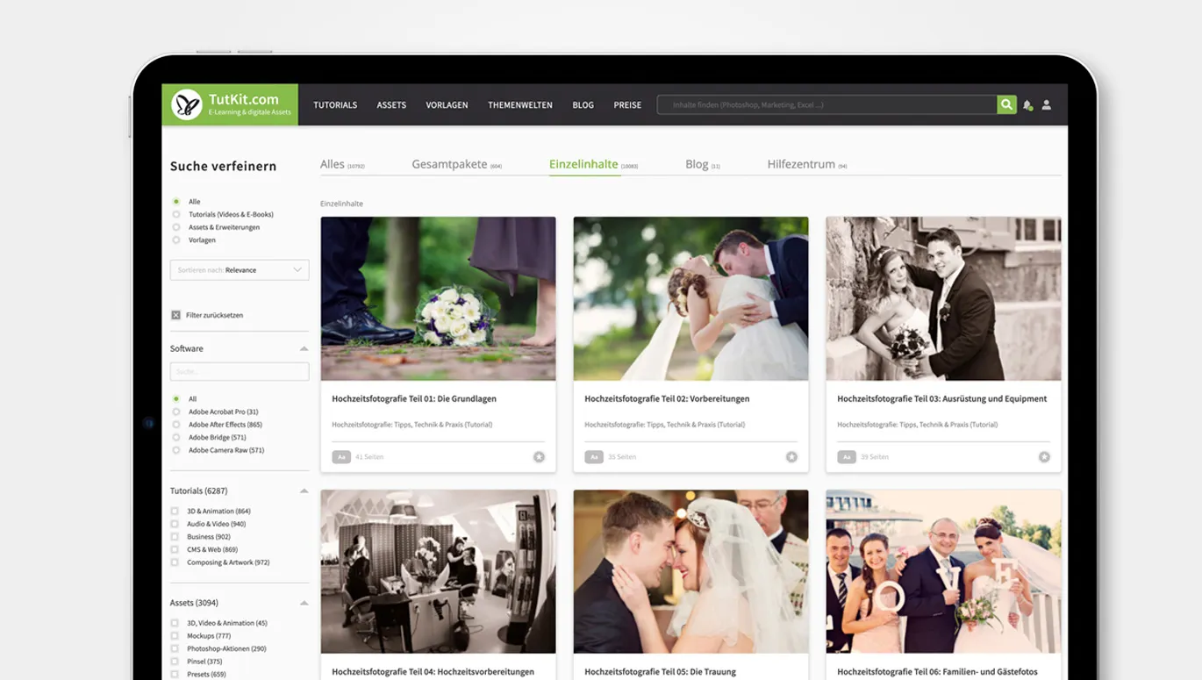Check the 3D & Animation tutorials checkbox
Screen dimensions: 1202x680
coord(175,511)
